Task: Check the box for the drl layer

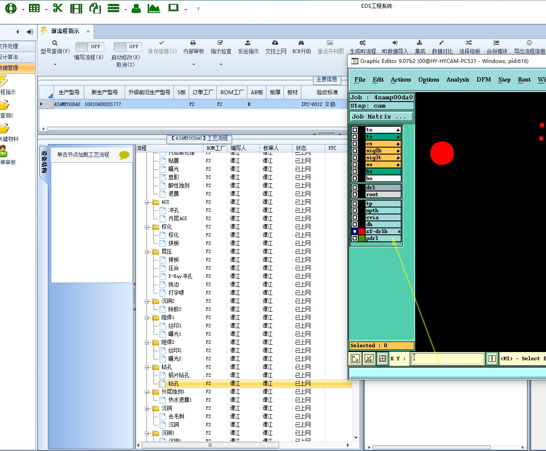Action: [355, 188]
